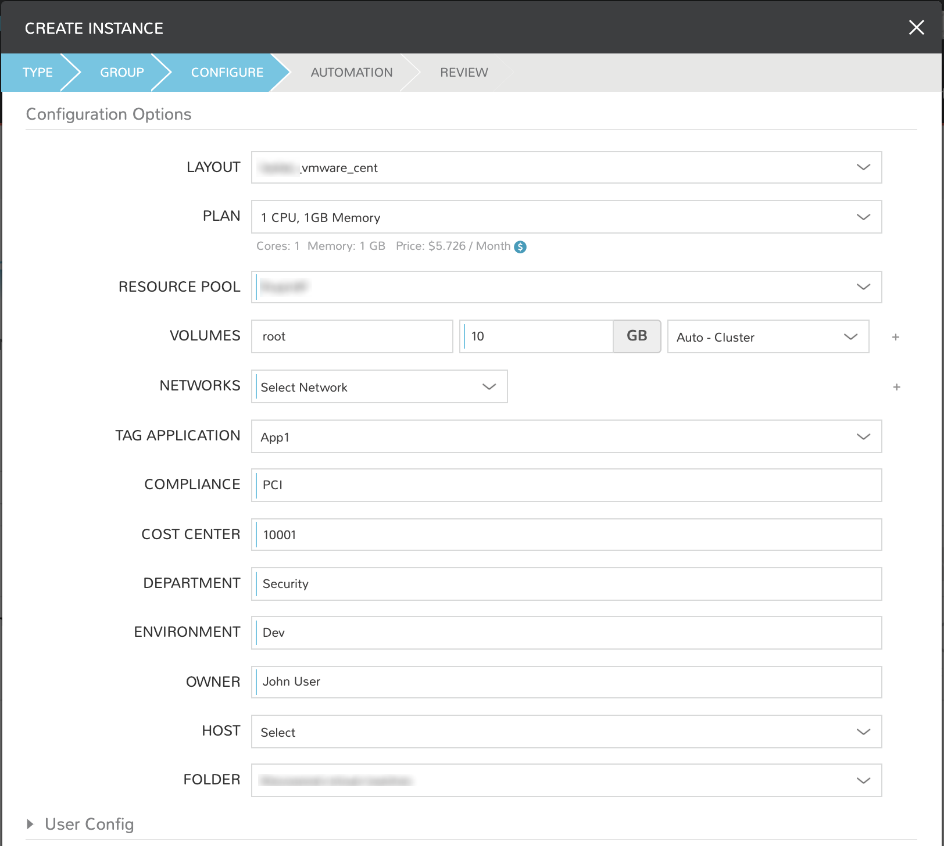Switch to the Automation step

tap(351, 73)
